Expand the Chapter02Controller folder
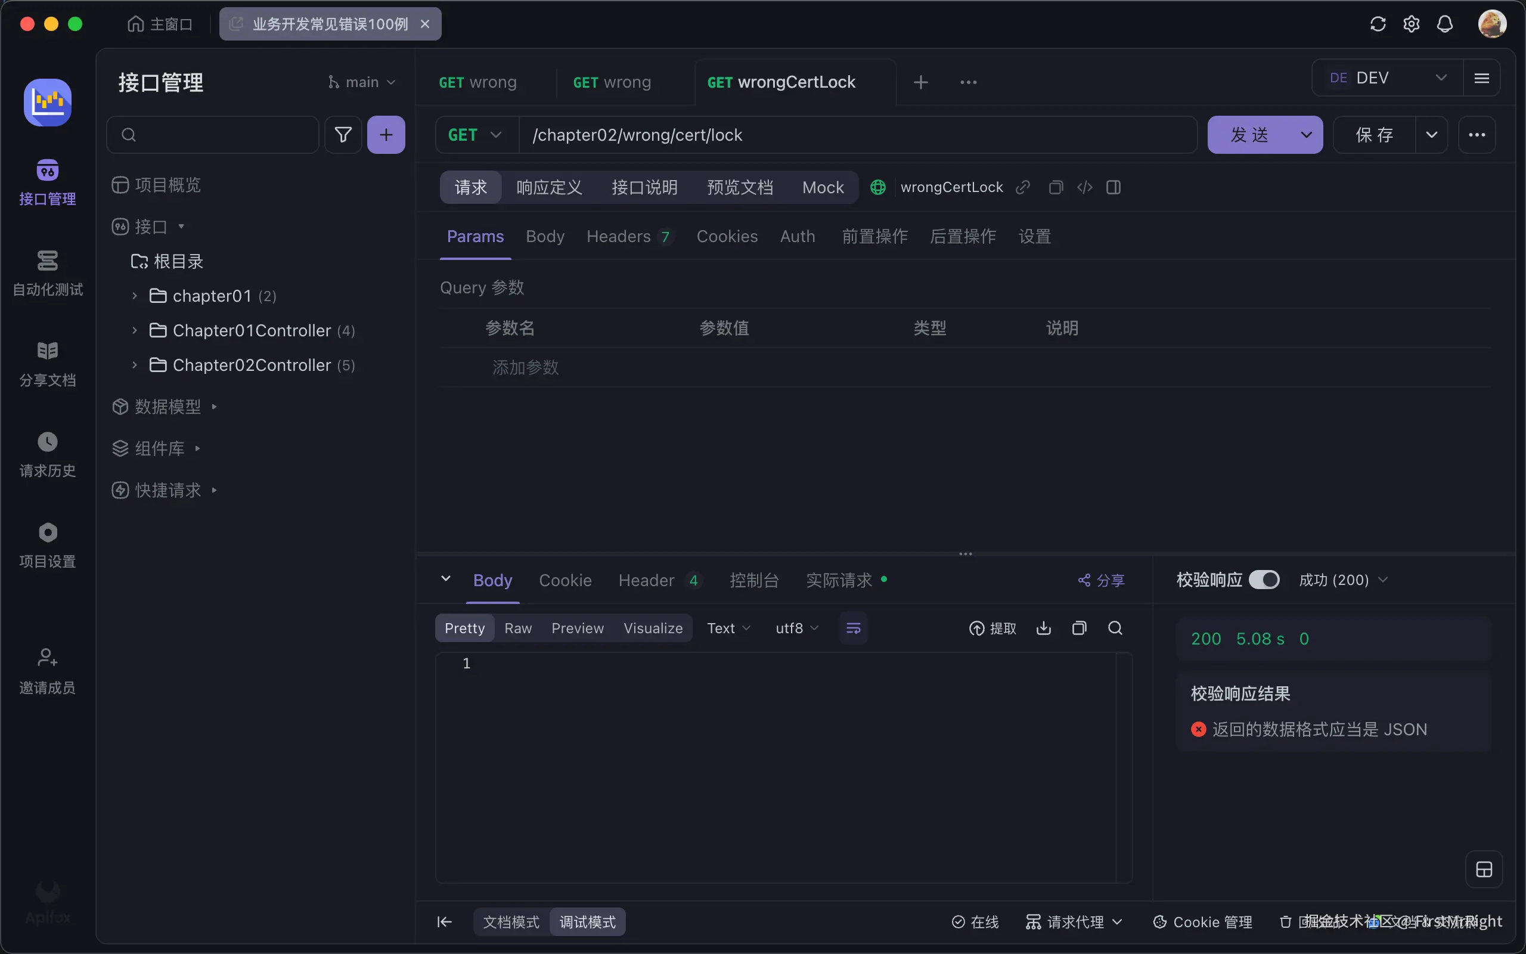The width and height of the screenshot is (1526, 954). pyautogui.click(x=134, y=365)
